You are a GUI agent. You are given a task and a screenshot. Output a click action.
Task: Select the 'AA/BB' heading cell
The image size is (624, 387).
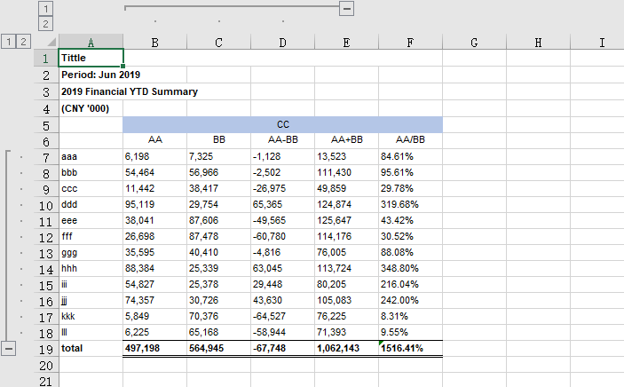[x=410, y=140]
